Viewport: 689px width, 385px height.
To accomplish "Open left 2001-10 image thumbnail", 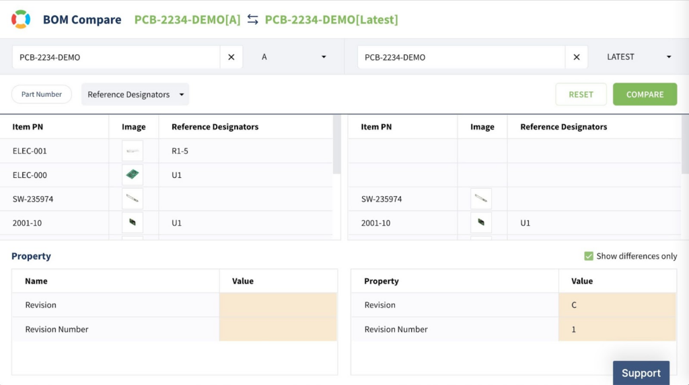I will tap(133, 222).
